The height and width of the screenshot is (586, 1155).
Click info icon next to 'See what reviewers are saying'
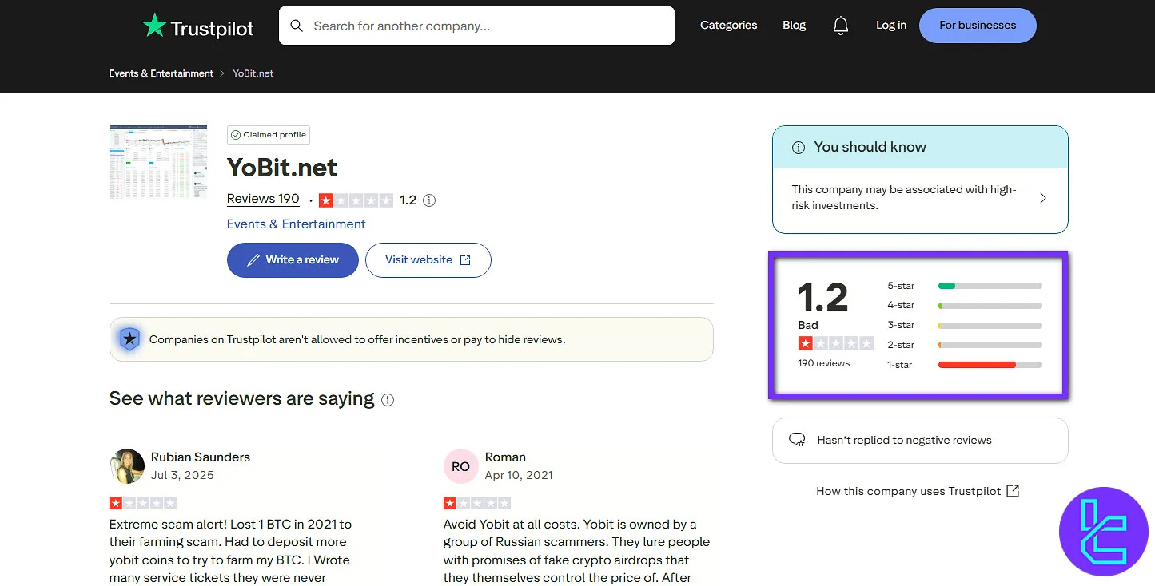[x=388, y=400]
